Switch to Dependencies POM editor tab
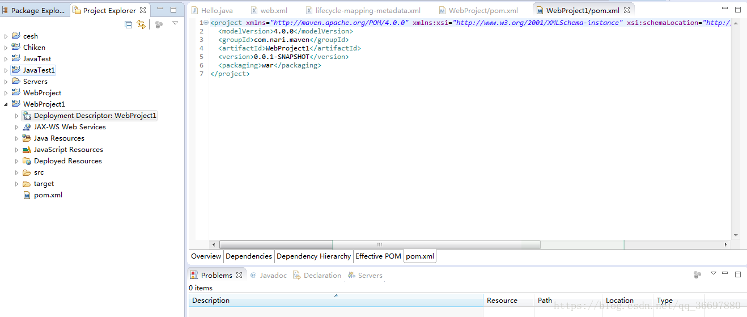Screen dimensions: 747x317 click(249, 256)
